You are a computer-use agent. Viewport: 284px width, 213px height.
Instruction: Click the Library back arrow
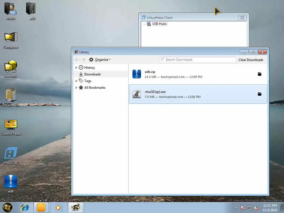coord(77,60)
